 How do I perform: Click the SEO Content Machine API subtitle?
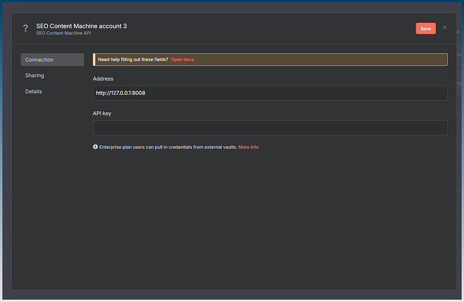tap(64, 33)
